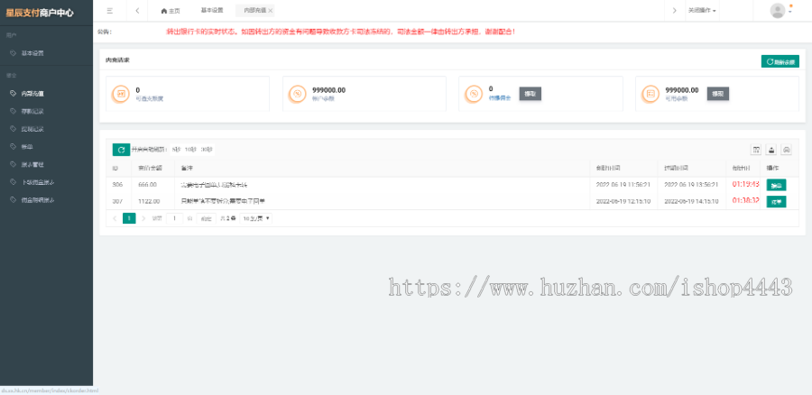Click the timestamp 2022-06-19 13:56:21
This screenshot has width=812, height=395.
[x=691, y=184]
